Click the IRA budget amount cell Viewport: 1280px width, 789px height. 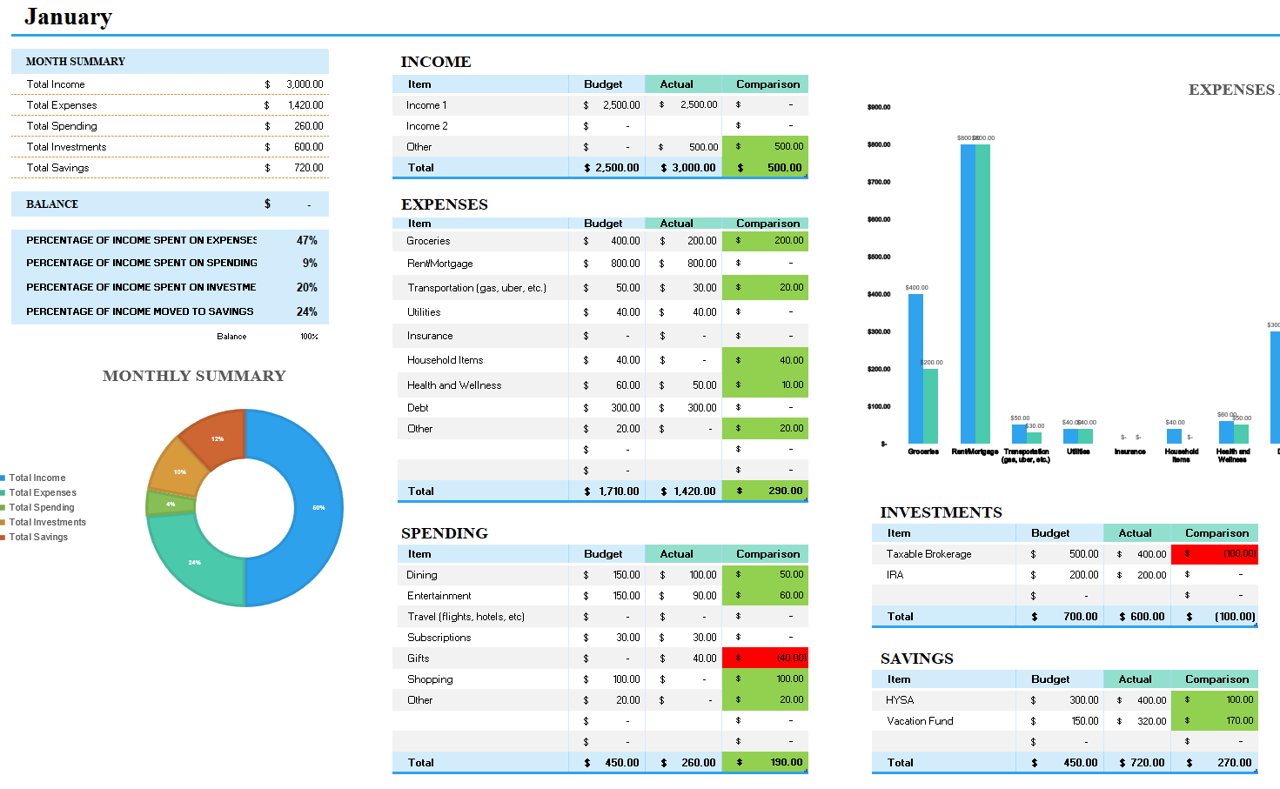click(1060, 575)
